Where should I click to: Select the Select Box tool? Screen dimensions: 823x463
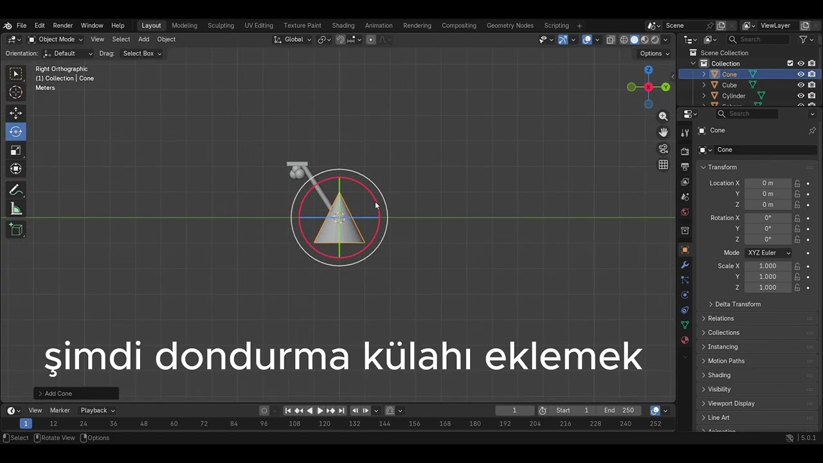16,74
